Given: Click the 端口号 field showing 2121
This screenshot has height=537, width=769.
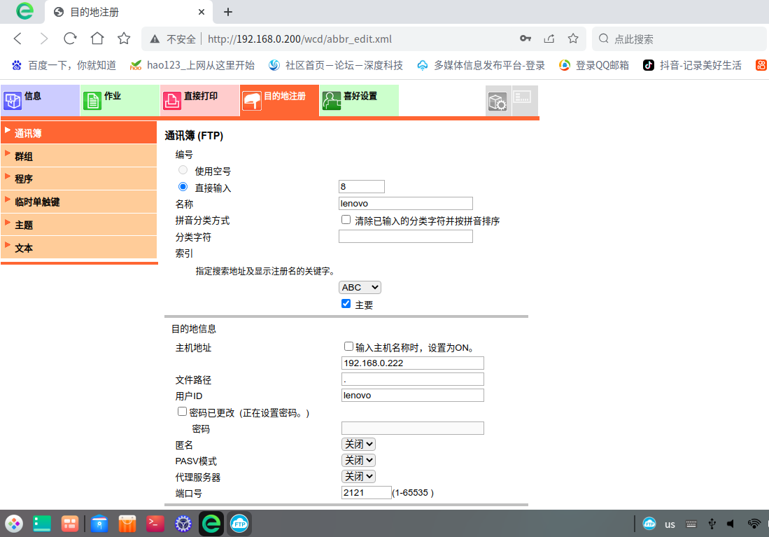Looking at the screenshot, I should coord(367,492).
